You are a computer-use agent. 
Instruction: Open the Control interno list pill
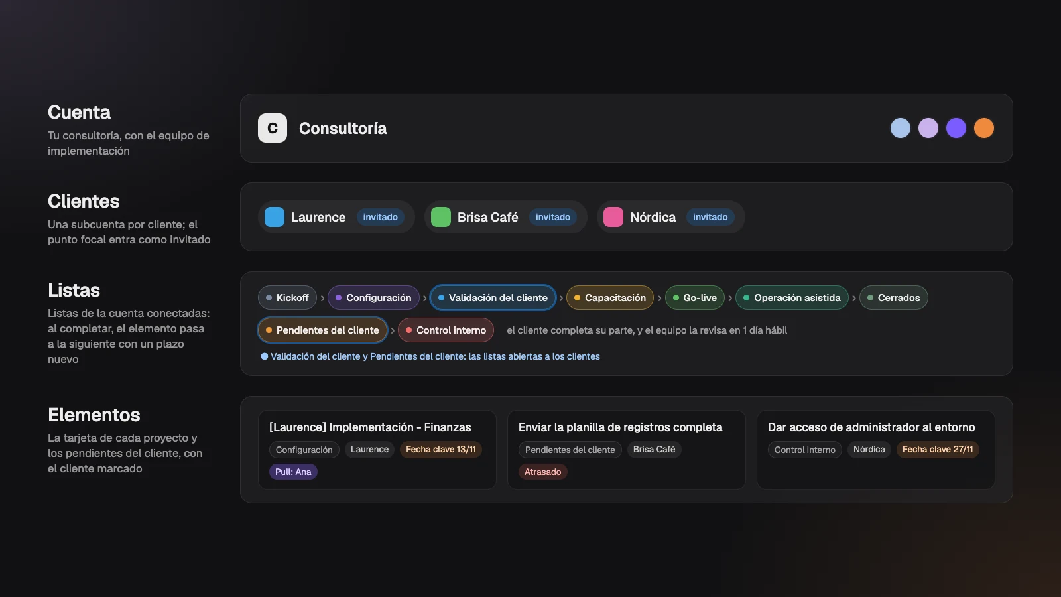tap(446, 330)
